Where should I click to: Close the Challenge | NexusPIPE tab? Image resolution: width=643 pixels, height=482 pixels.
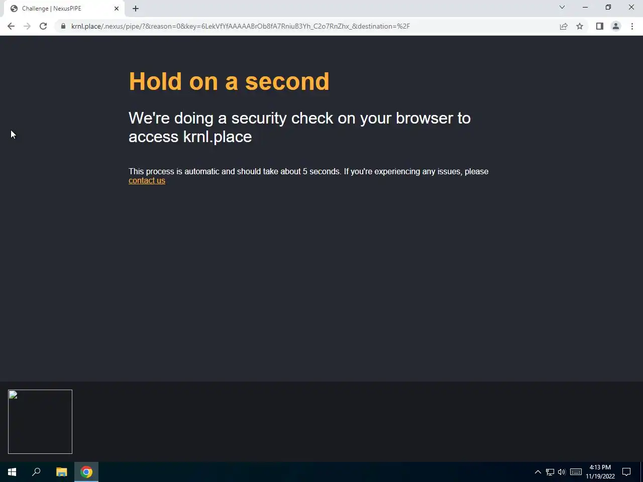[x=117, y=9]
